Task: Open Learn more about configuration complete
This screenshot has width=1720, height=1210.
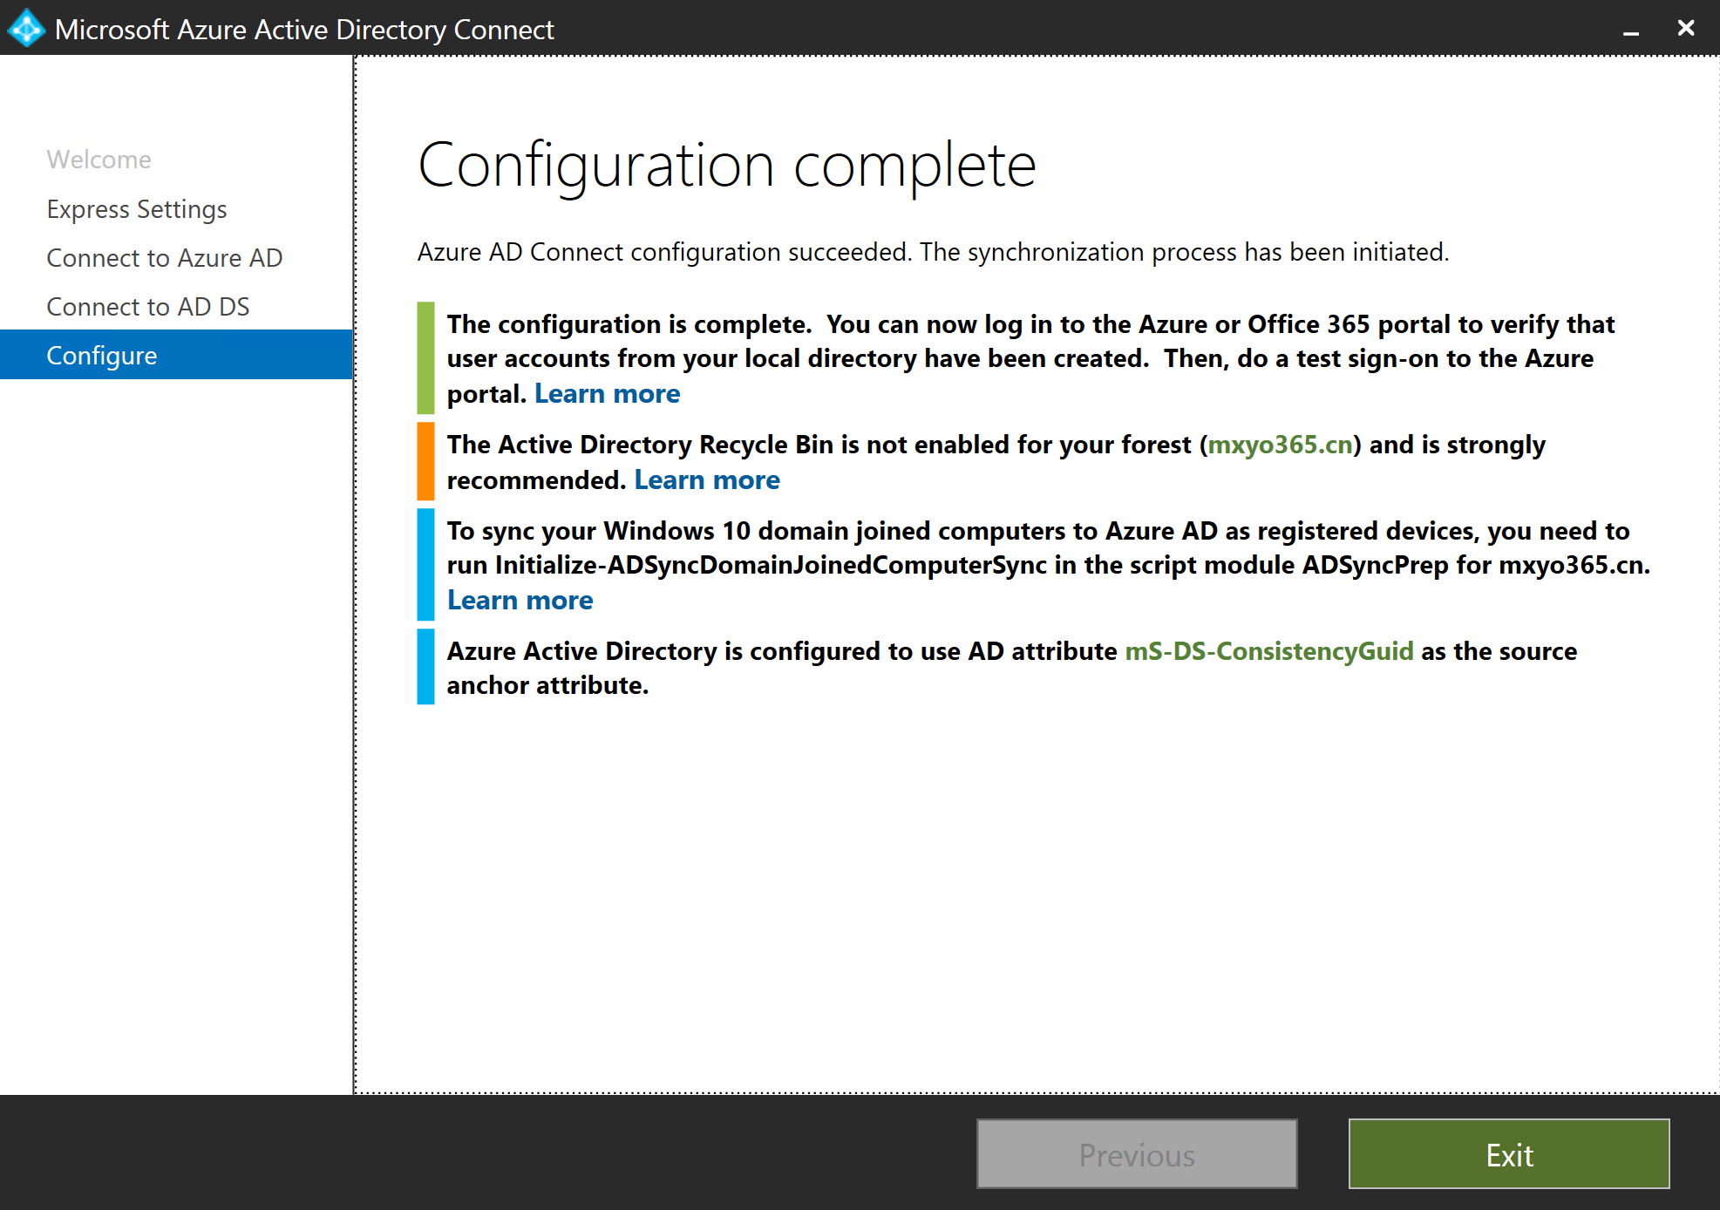Action: point(607,394)
